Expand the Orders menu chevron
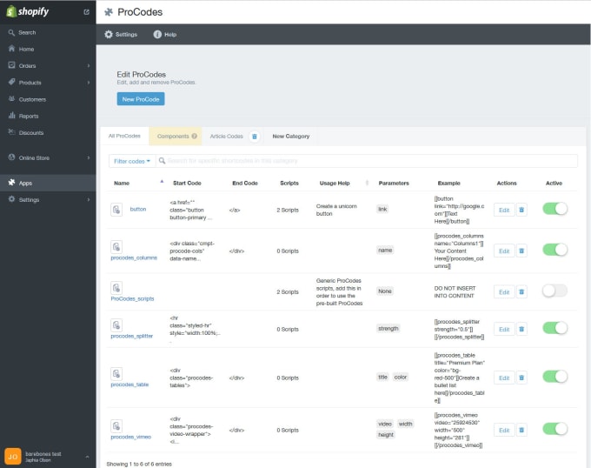The height and width of the screenshot is (468, 591). [89, 65]
